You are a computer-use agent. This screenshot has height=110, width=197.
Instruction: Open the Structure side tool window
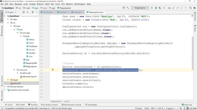(x=2, y=81)
